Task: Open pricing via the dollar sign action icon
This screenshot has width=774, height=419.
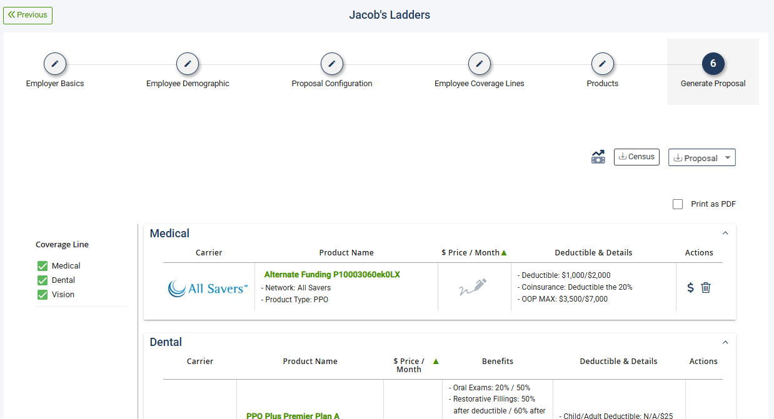Action: click(x=690, y=288)
